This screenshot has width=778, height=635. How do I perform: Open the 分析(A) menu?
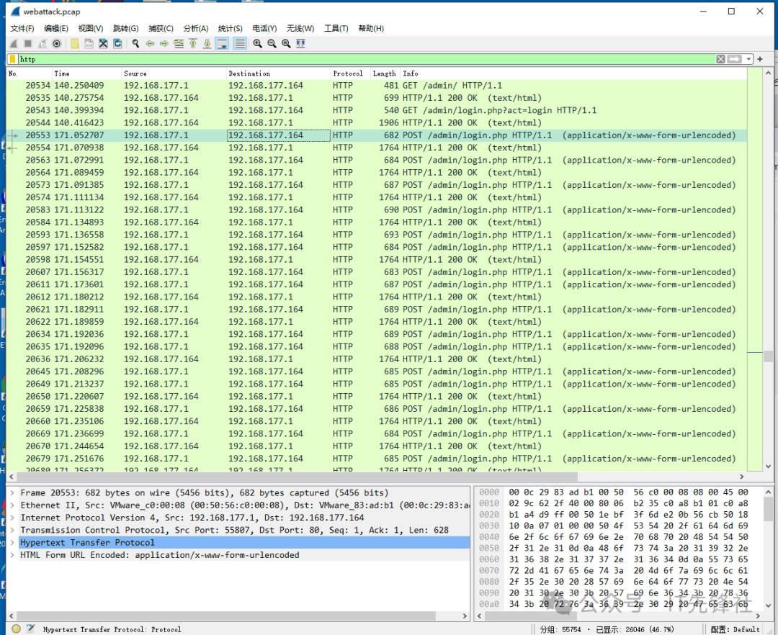click(195, 28)
